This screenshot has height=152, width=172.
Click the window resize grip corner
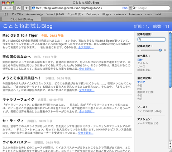coord(171,151)
